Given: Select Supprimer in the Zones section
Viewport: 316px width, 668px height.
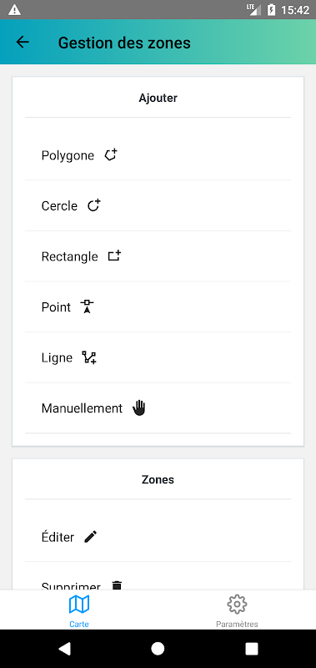Looking at the screenshot, I should click(158, 581).
